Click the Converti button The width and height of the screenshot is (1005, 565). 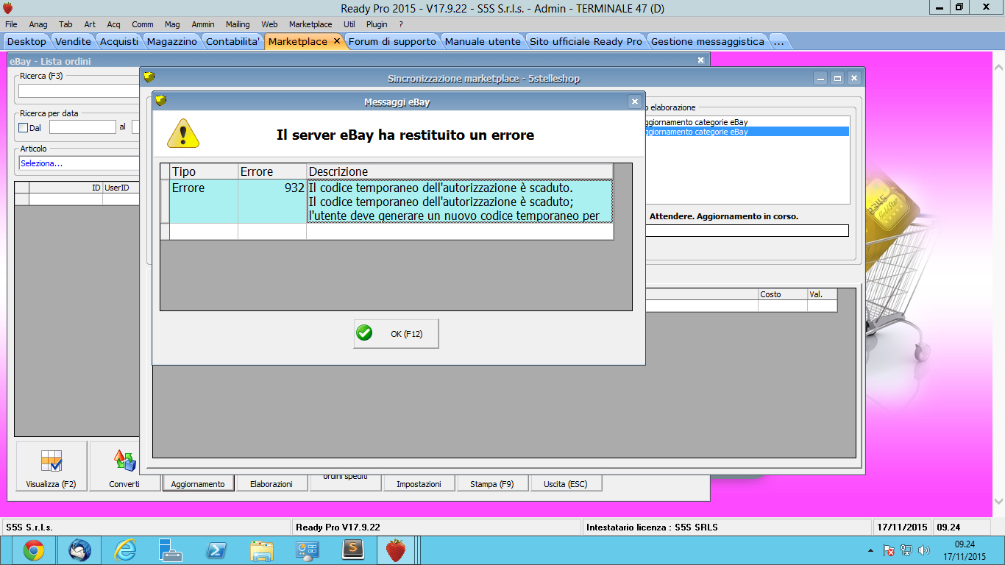124,466
